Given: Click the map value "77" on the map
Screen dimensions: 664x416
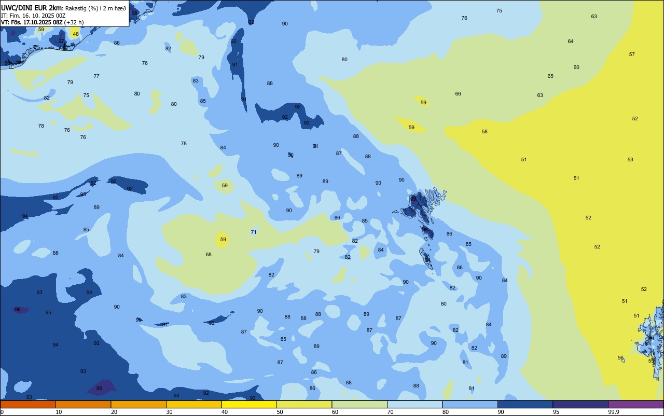Looking at the screenshot, I should click(96, 76).
